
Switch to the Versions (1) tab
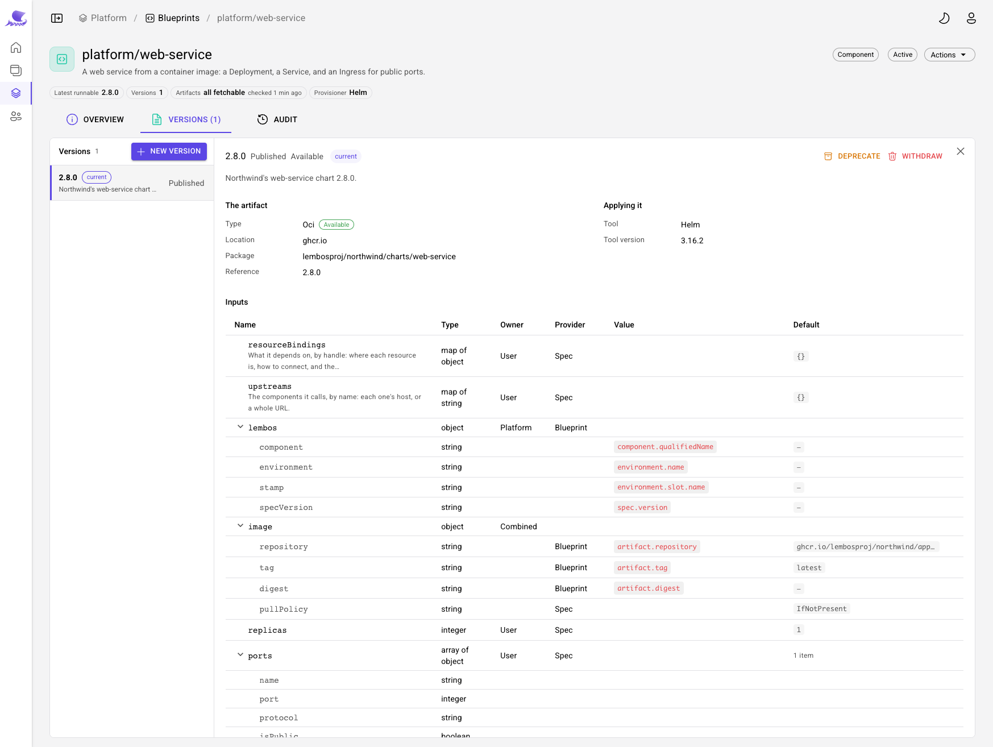pos(186,119)
